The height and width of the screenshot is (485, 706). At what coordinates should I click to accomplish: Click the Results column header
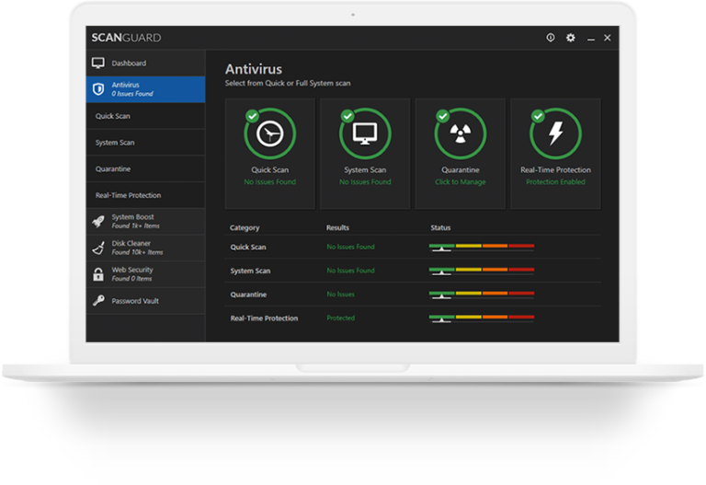[x=337, y=227]
